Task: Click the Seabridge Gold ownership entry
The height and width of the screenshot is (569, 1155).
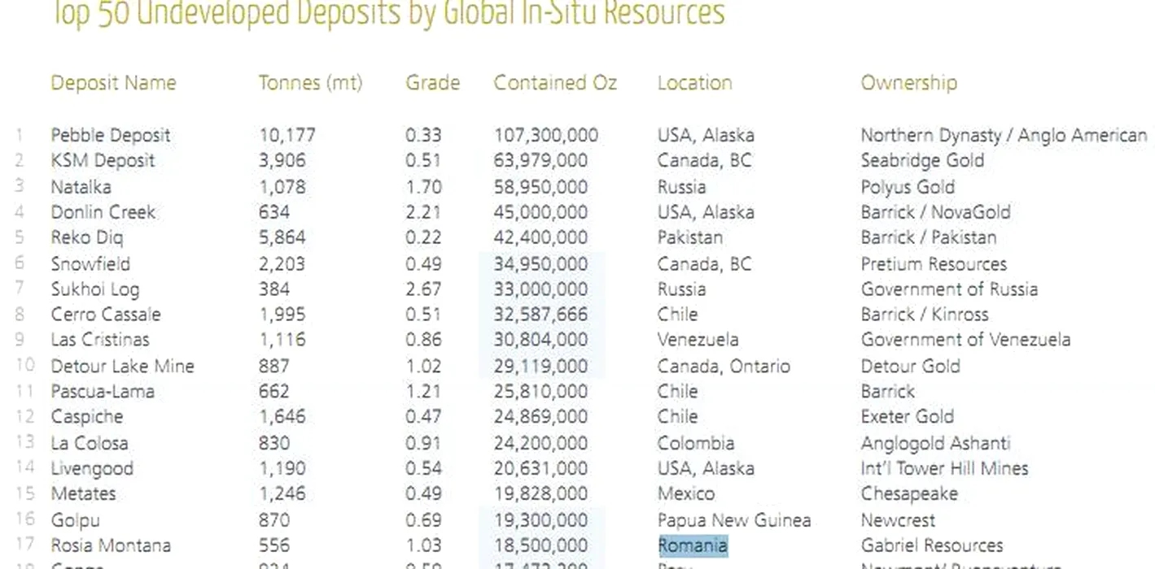Action: point(922,161)
